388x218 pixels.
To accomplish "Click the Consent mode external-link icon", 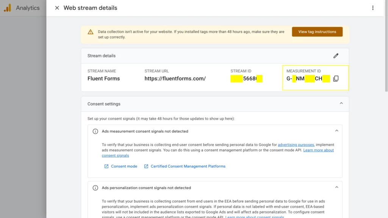I will [106, 167].
